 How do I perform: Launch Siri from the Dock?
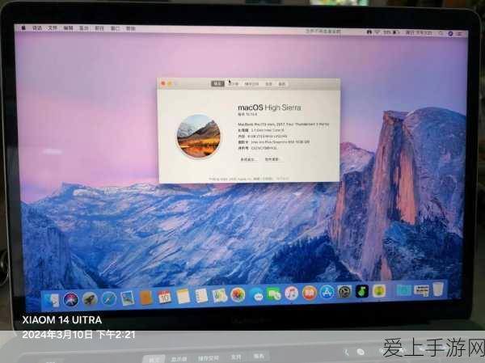[x=70, y=300]
